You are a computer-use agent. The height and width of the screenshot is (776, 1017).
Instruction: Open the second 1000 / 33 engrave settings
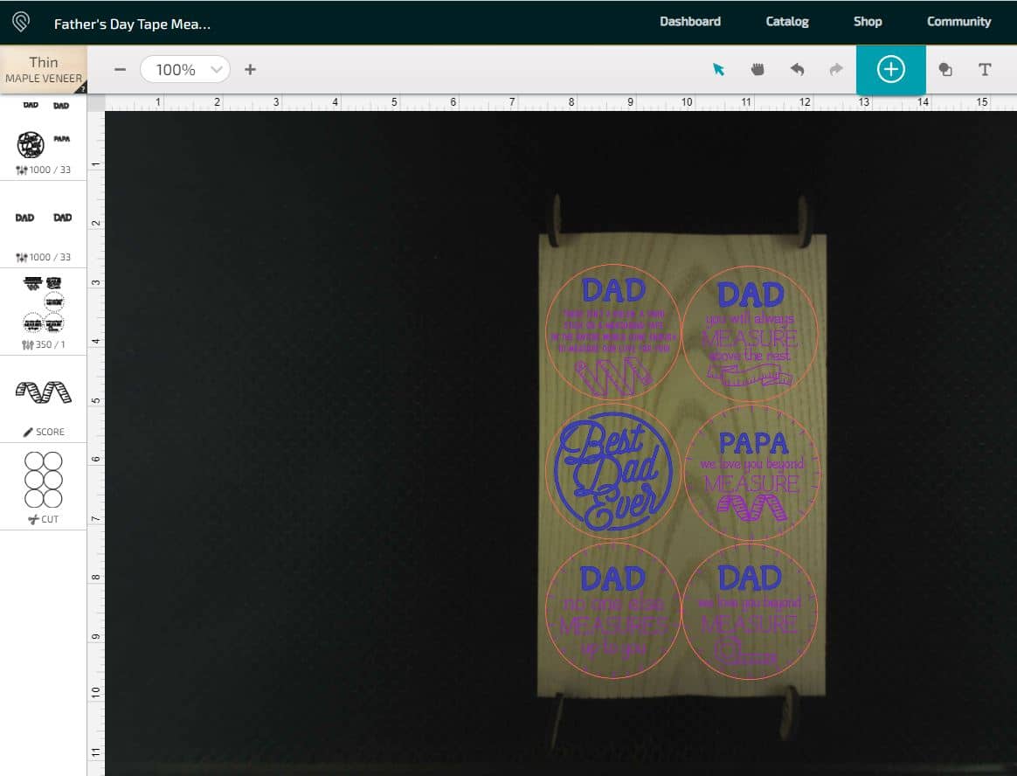[44, 258]
